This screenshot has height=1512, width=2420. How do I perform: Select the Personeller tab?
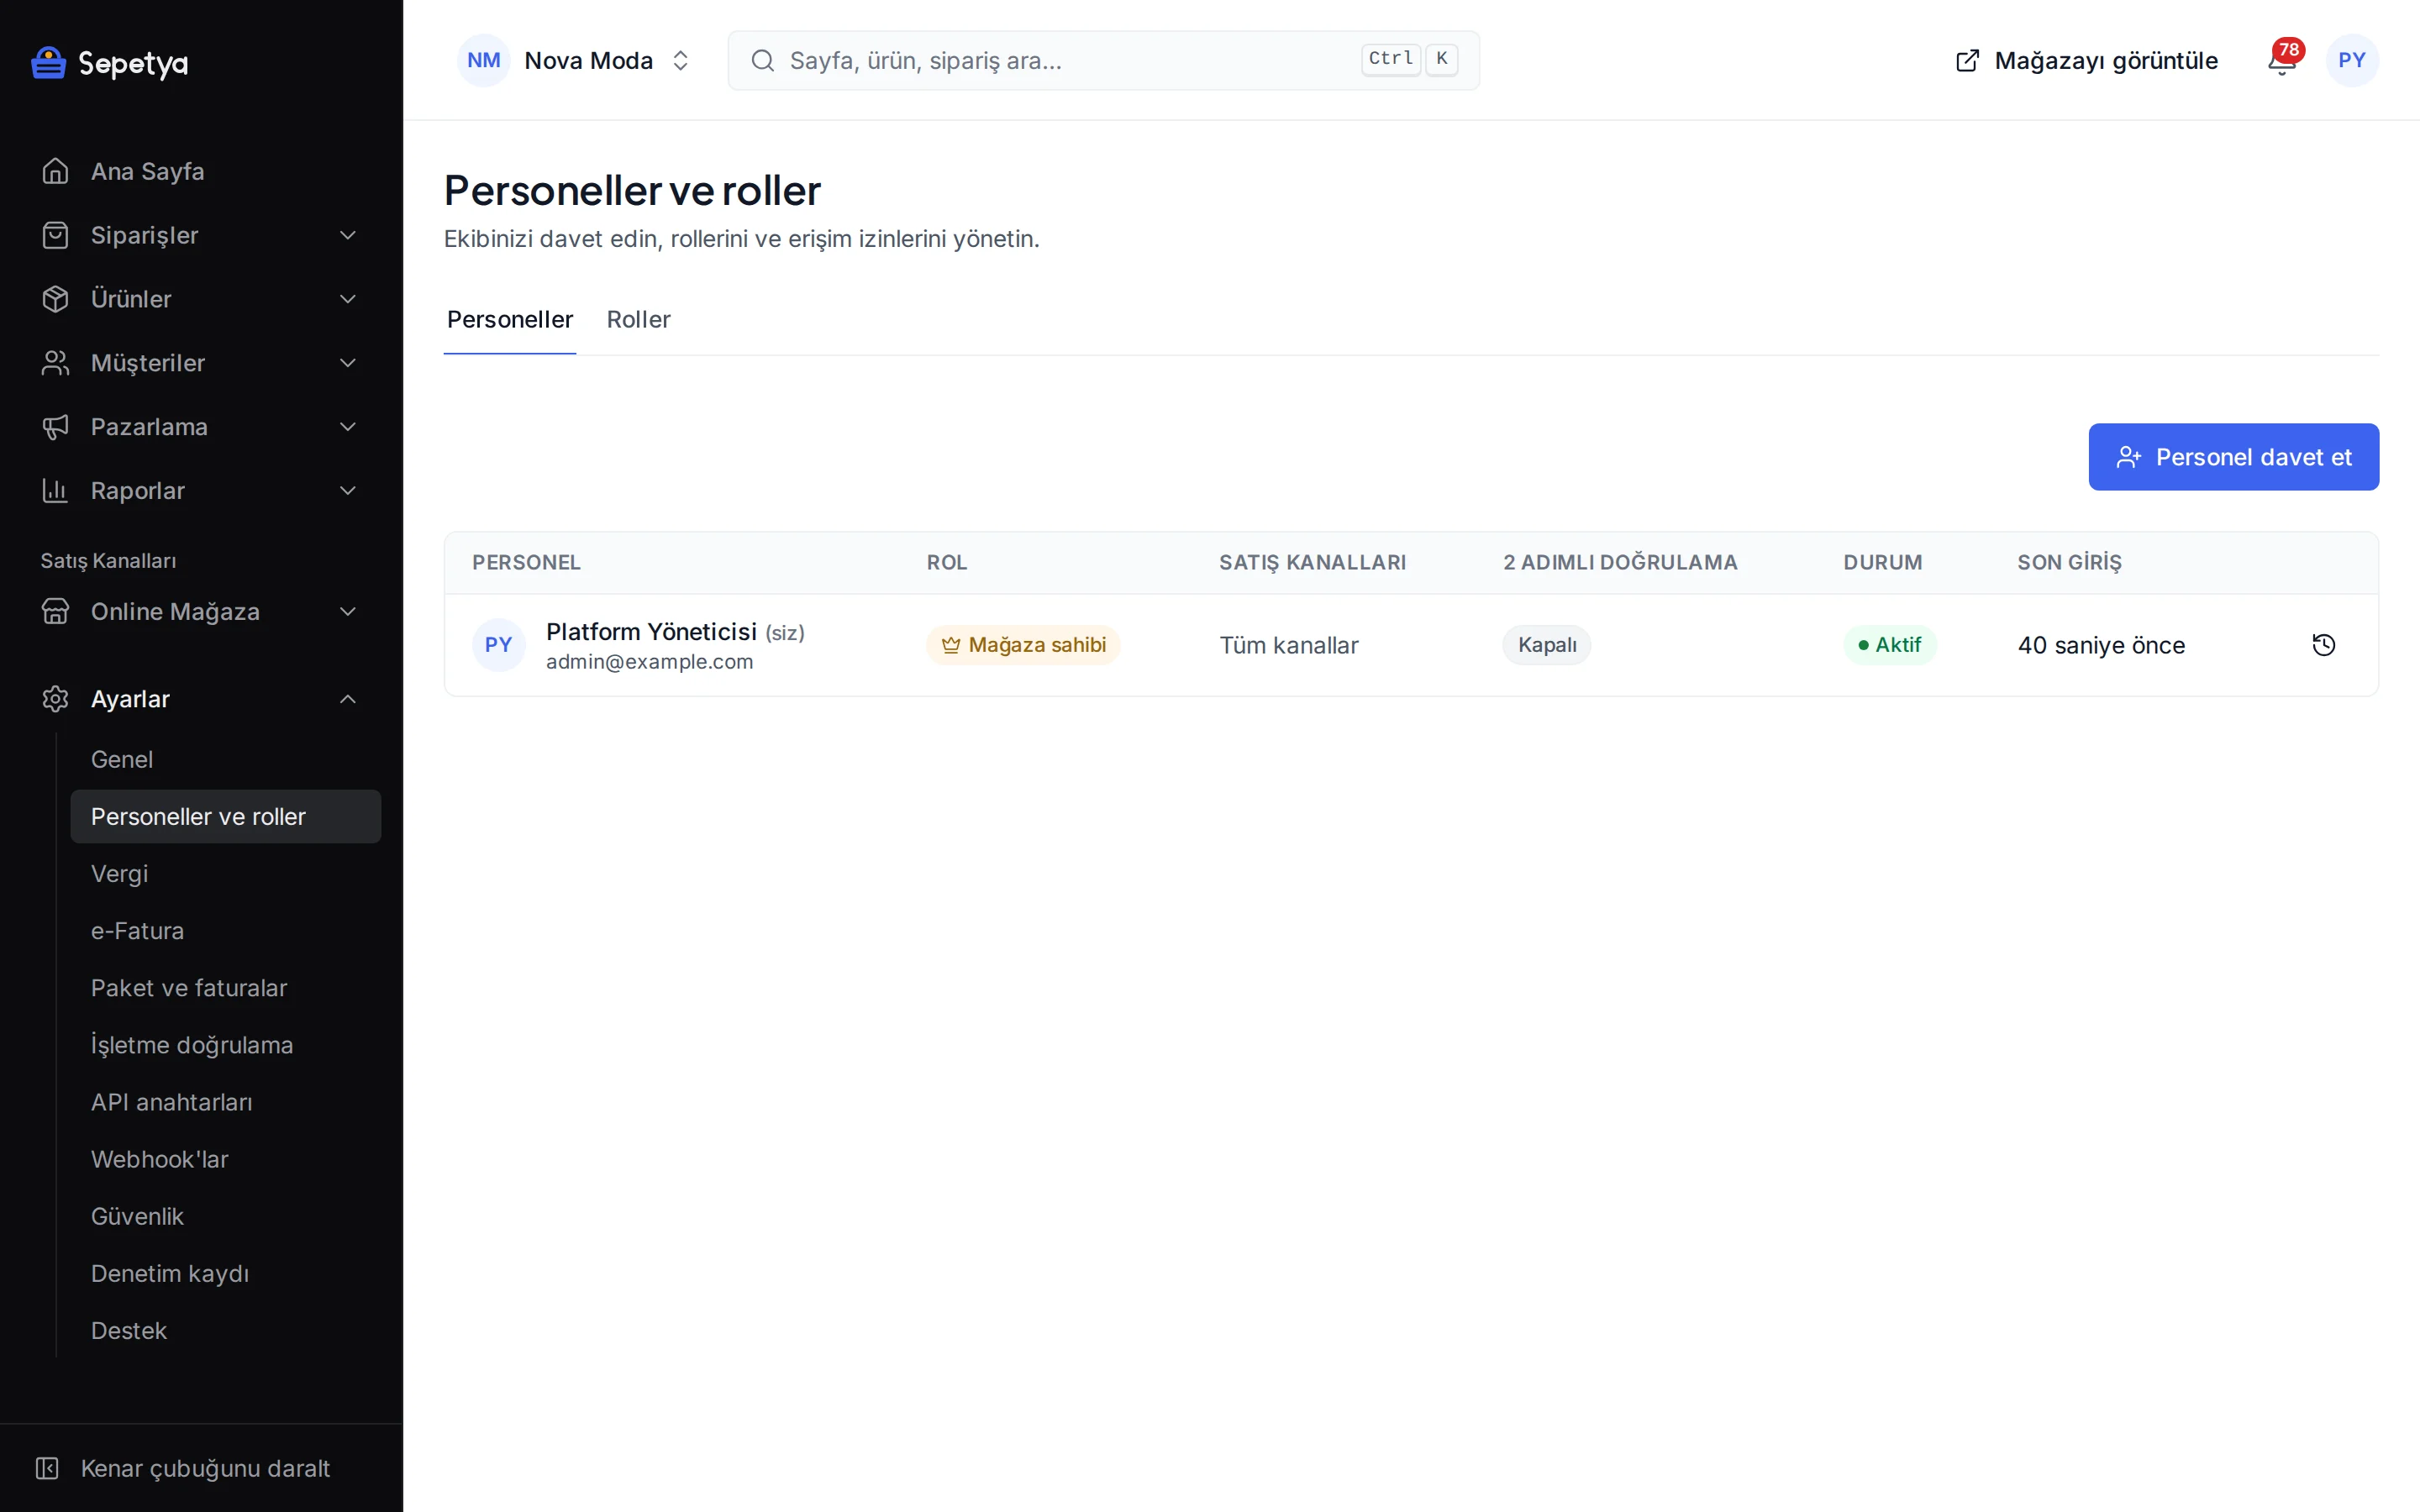tap(510, 320)
